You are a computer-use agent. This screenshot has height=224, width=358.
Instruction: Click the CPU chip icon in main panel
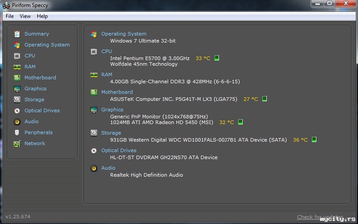tap(94, 52)
